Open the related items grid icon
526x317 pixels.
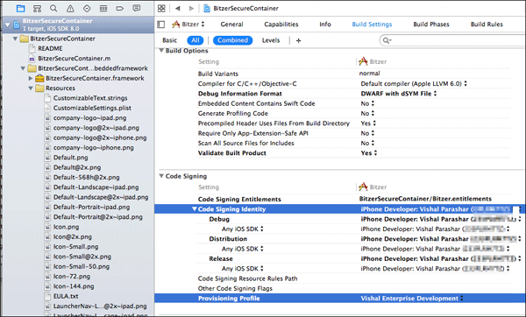coord(161,9)
